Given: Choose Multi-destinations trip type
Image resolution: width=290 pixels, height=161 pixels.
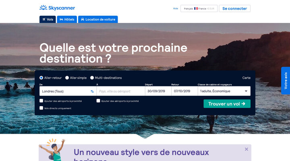Looking at the screenshot, I should coord(92,78).
